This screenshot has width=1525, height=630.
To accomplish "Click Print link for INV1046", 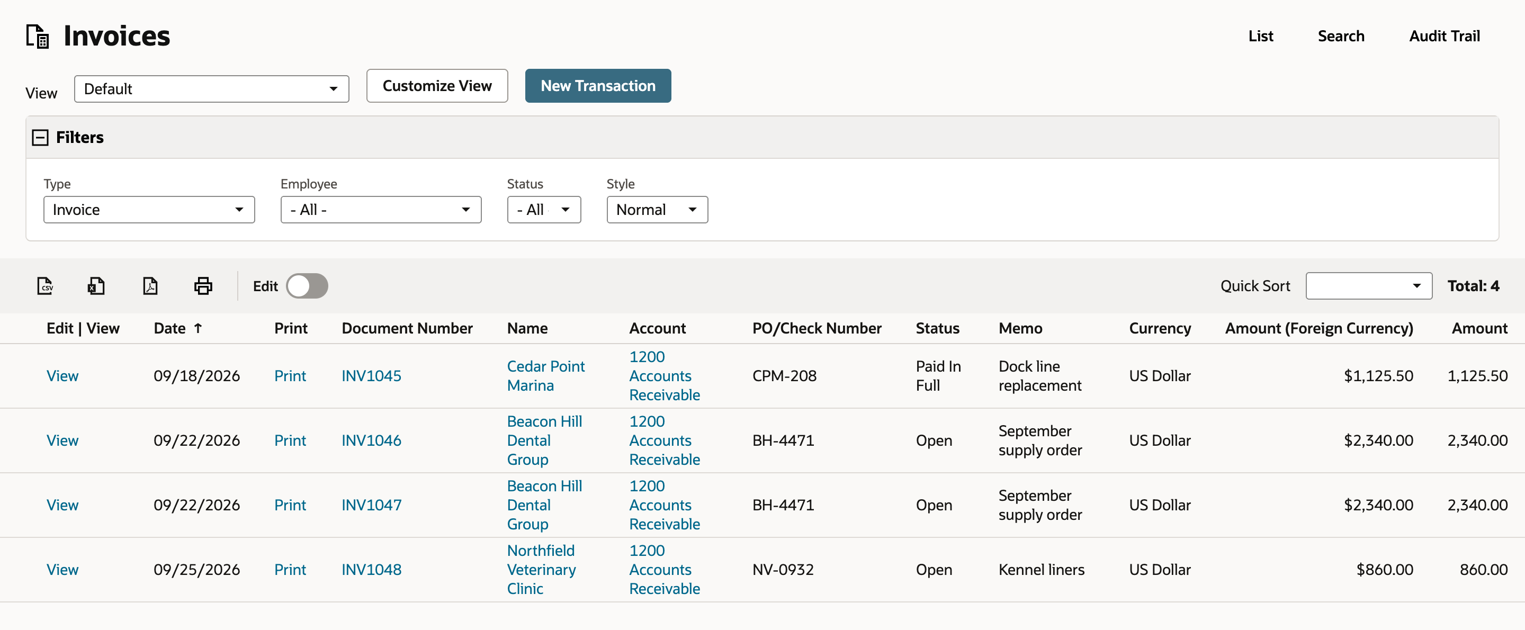I will pos(290,440).
